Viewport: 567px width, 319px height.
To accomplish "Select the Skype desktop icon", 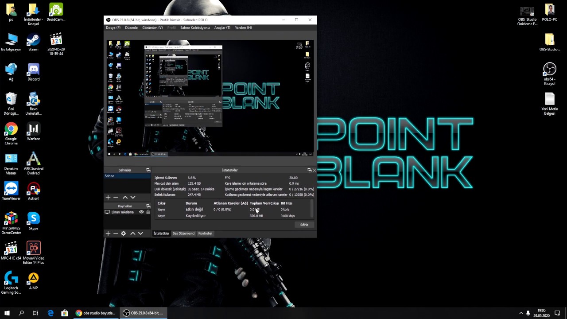I will point(33,221).
